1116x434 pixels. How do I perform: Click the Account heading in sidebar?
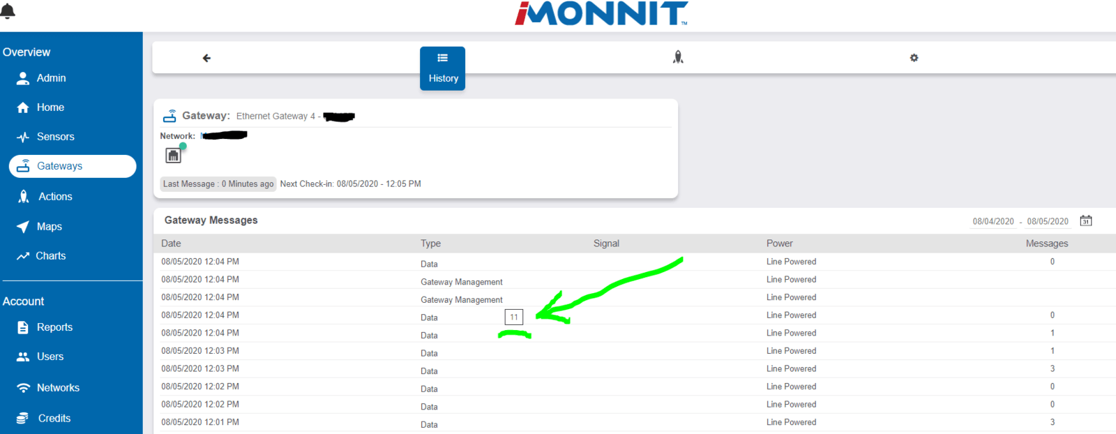23,301
